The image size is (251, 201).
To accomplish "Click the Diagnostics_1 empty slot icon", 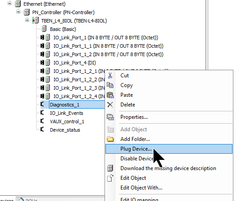I will (42, 104).
